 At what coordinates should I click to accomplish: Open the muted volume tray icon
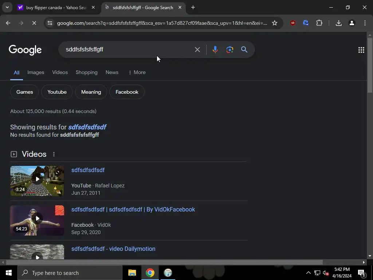326,273
